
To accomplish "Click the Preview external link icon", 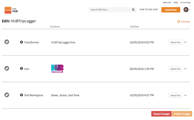I will tap(179, 22).
